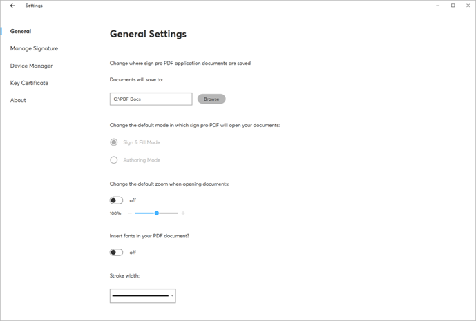Close the Settings window
Screen dimensions: 476x321
coord(468,6)
